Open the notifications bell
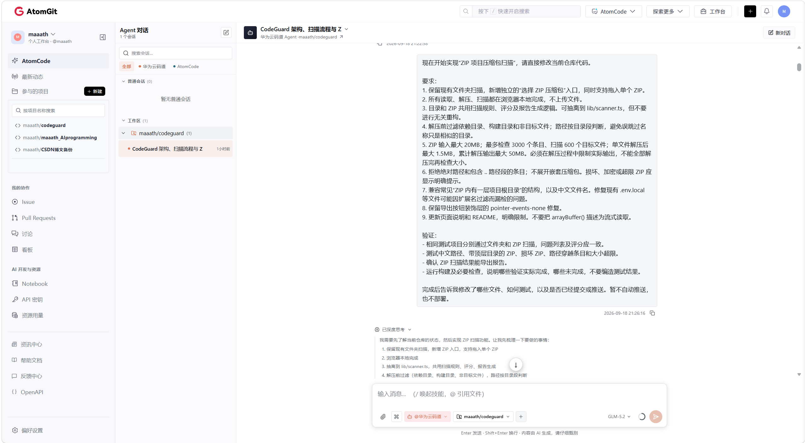 coord(767,11)
